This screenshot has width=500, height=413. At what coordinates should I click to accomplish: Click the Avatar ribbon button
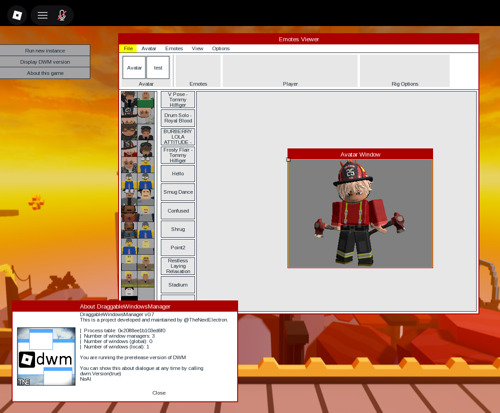[x=134, y=67]
